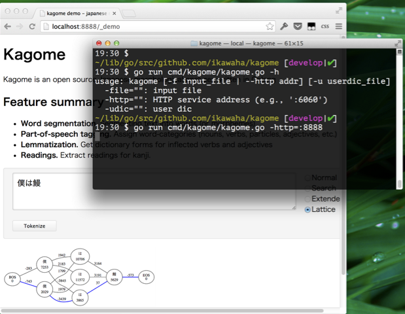The height and width of the screenshot is (314, 405).
Task: Click terminal text '-file="": input file'
Action: [153, 90]
